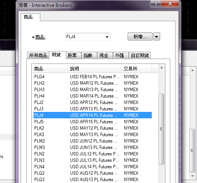This screenshot has width=197, height=183.
Task: Click the list scroll up arrow
Action: [162, 68]
